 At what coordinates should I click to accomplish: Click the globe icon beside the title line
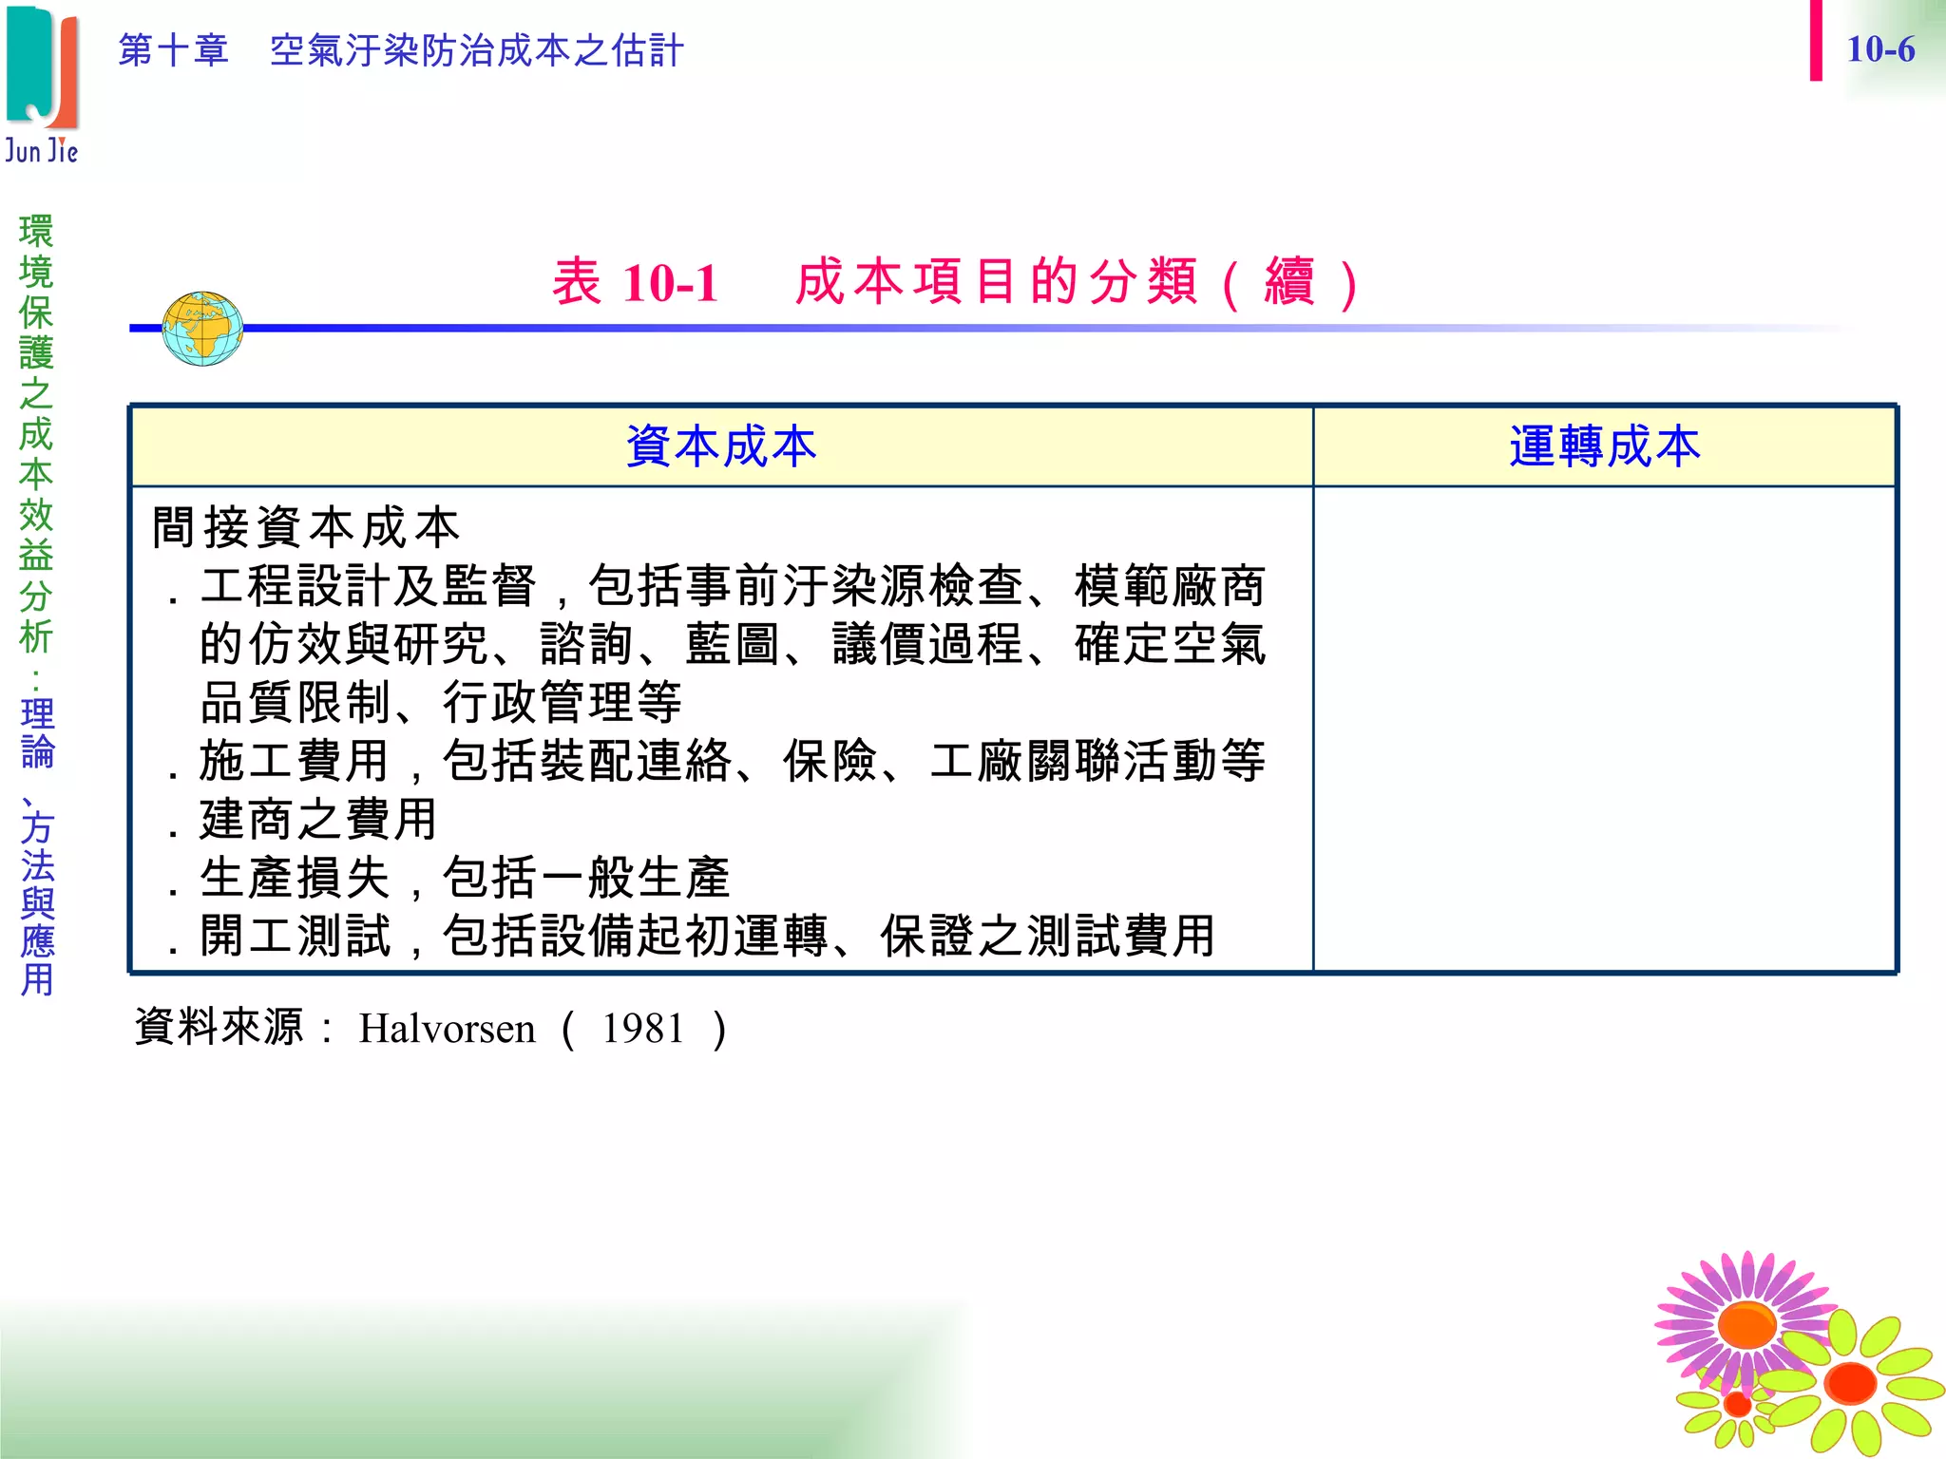[x=202, y=329]
